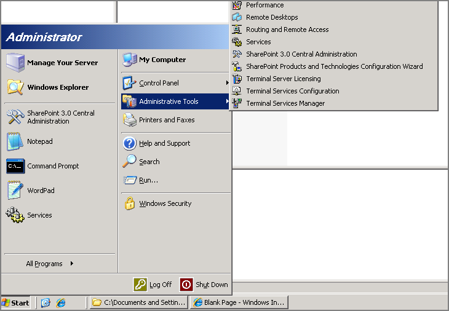Image resolution: width=449 pixels, height=311 pixels.
Task: Click the Log Off key icon
Action: pos(140,285)
